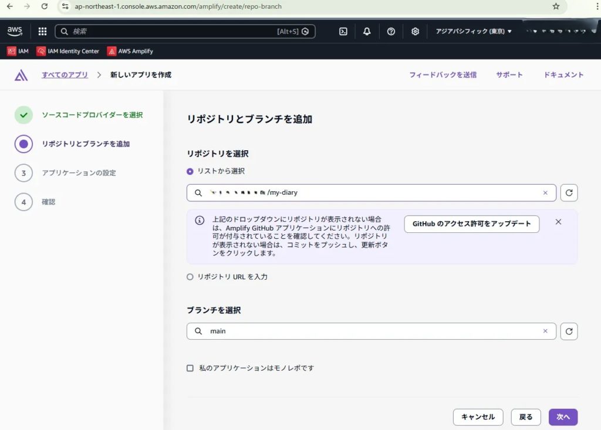Image resolution: width=601 pixels, height=430 pixels.
Task: Click the 次へ button
Action: pos(563,417)
